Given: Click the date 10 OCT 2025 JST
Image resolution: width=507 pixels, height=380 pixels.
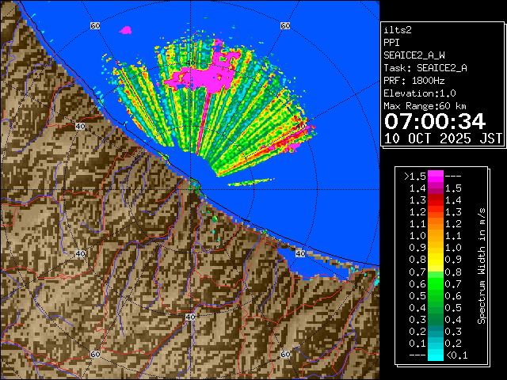Looking at the screenshot, I should (443, 138).
